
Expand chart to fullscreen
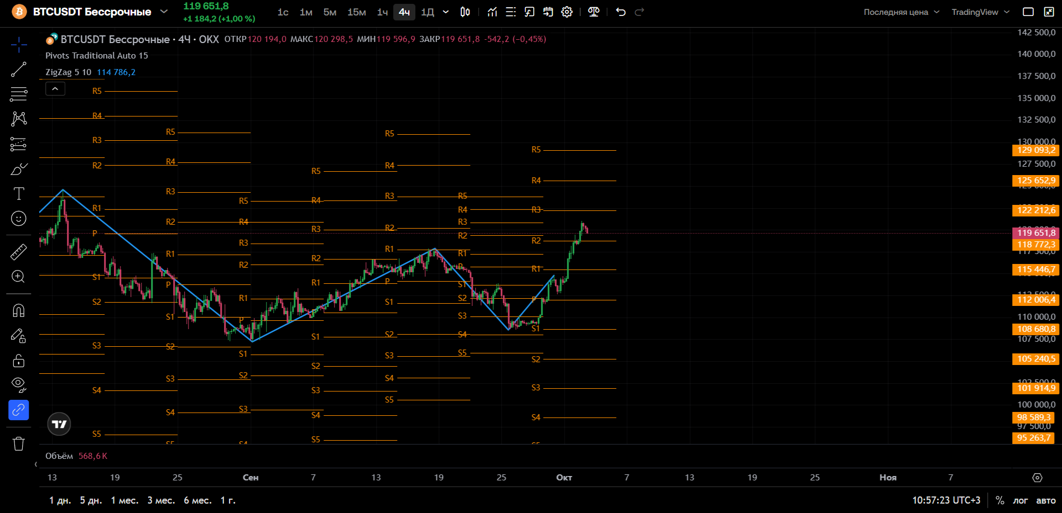click(1049, 12)
